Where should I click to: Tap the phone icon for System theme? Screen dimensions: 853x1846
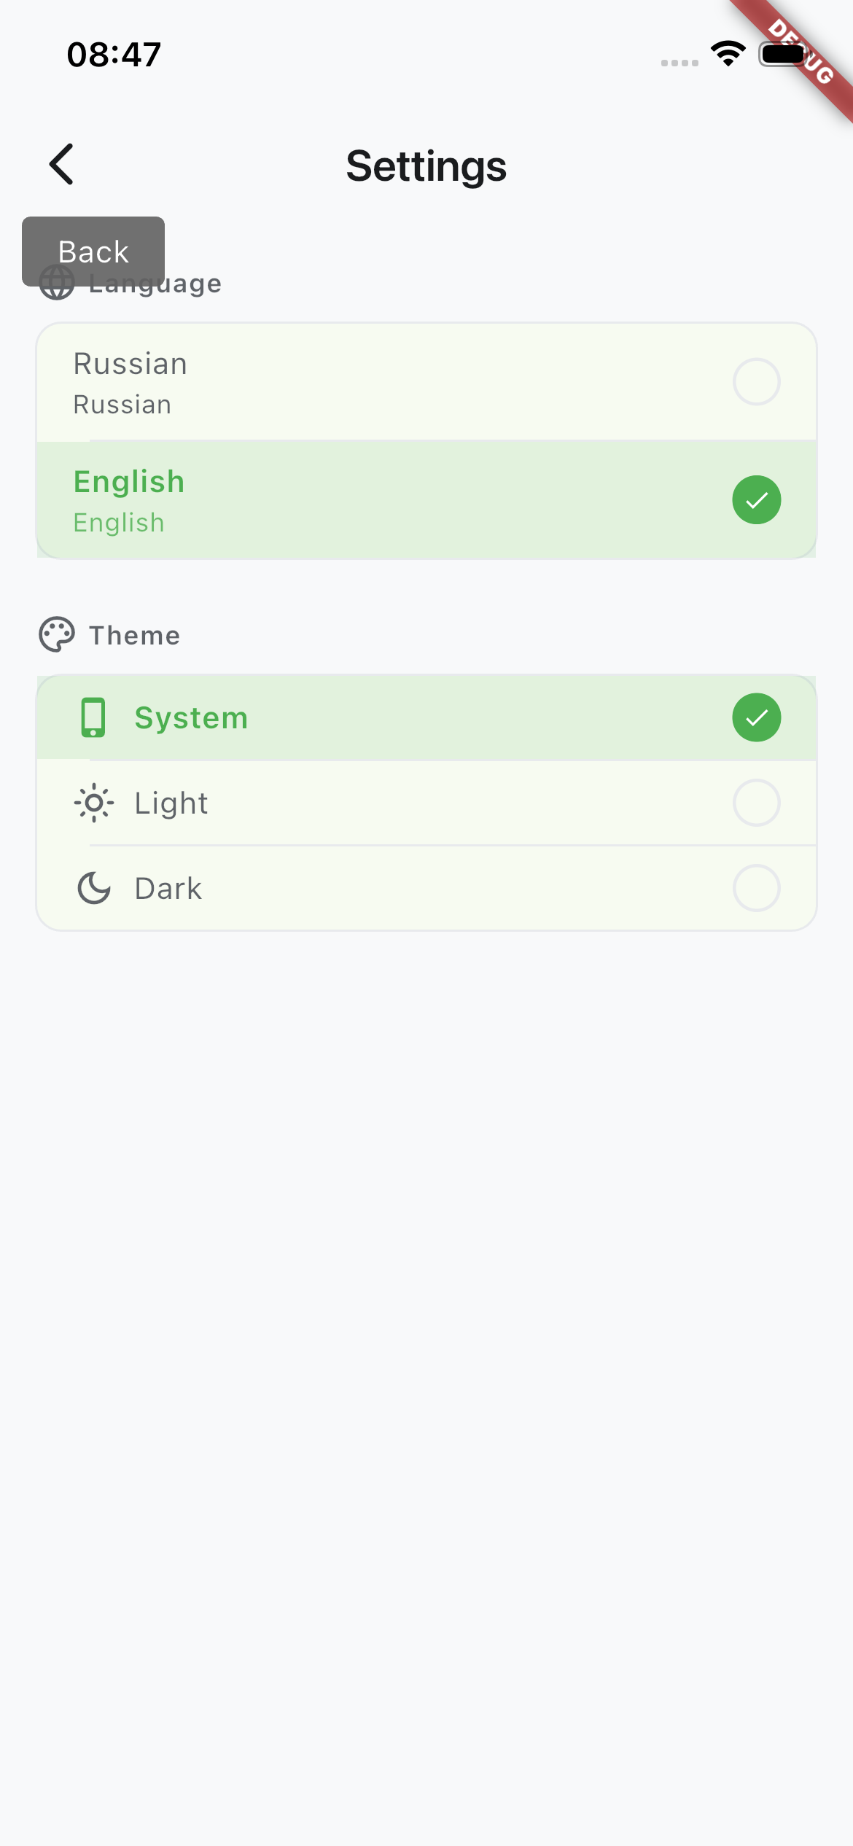(93, 717)
